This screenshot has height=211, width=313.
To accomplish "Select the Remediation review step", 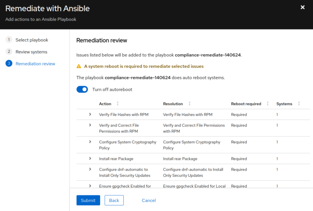I will click(35, 64).
